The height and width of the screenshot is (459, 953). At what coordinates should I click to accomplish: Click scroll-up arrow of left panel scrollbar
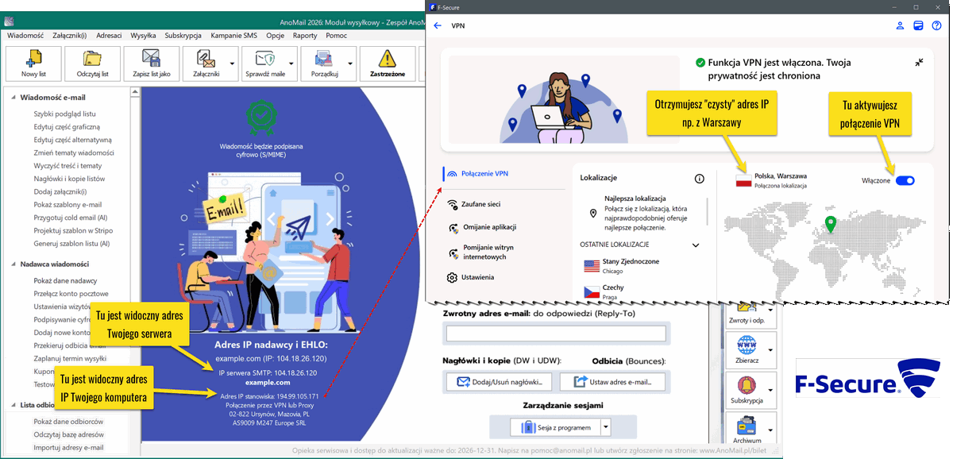(134, 93)
